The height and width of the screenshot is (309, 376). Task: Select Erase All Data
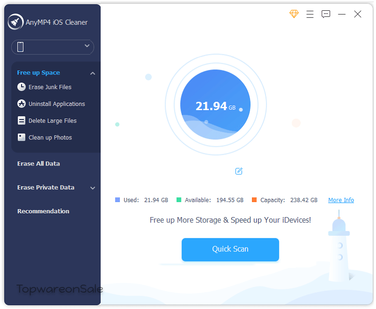(39, 164)
